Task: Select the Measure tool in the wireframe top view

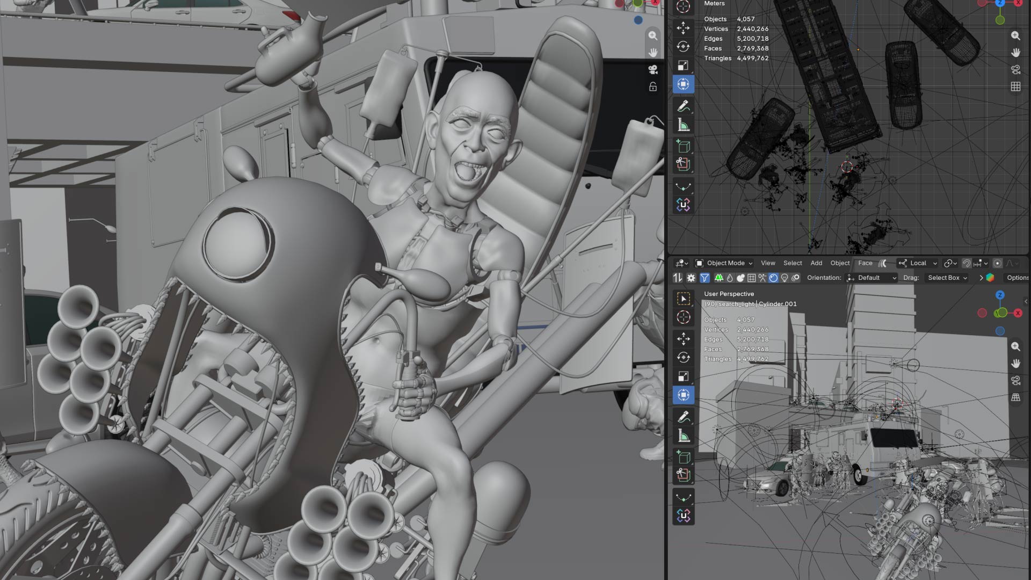Action: [683, 125]
